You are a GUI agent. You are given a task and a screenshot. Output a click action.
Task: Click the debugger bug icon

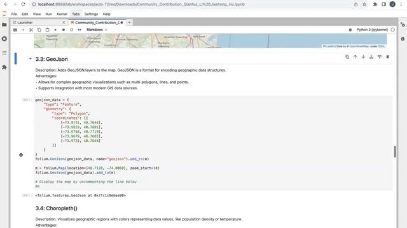[350, 30]
